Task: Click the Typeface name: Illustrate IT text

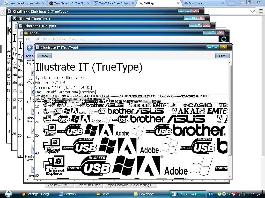Action: point(61,78)
